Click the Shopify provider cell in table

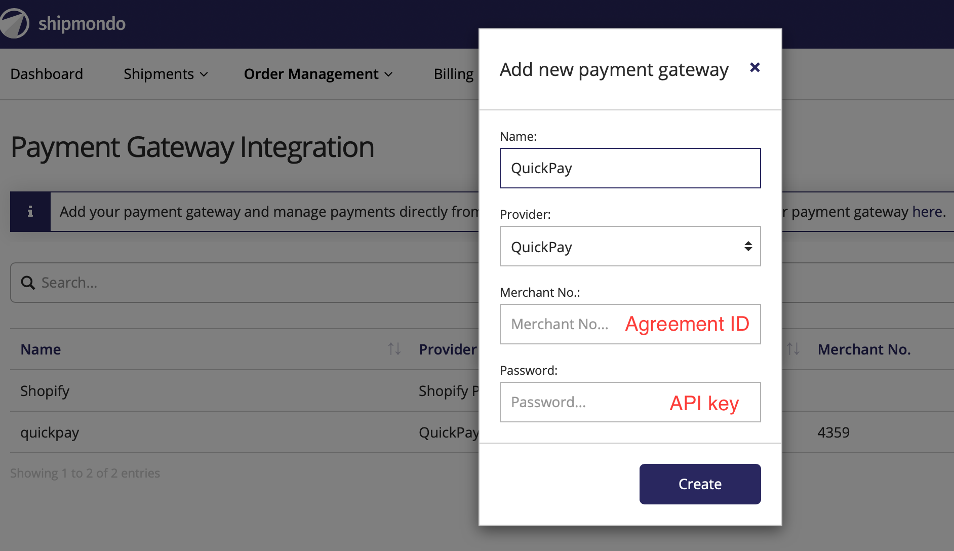pos(449,391)
